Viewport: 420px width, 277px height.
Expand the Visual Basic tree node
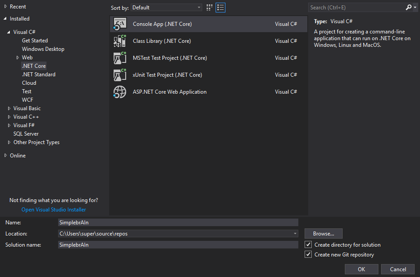point(9,108)
